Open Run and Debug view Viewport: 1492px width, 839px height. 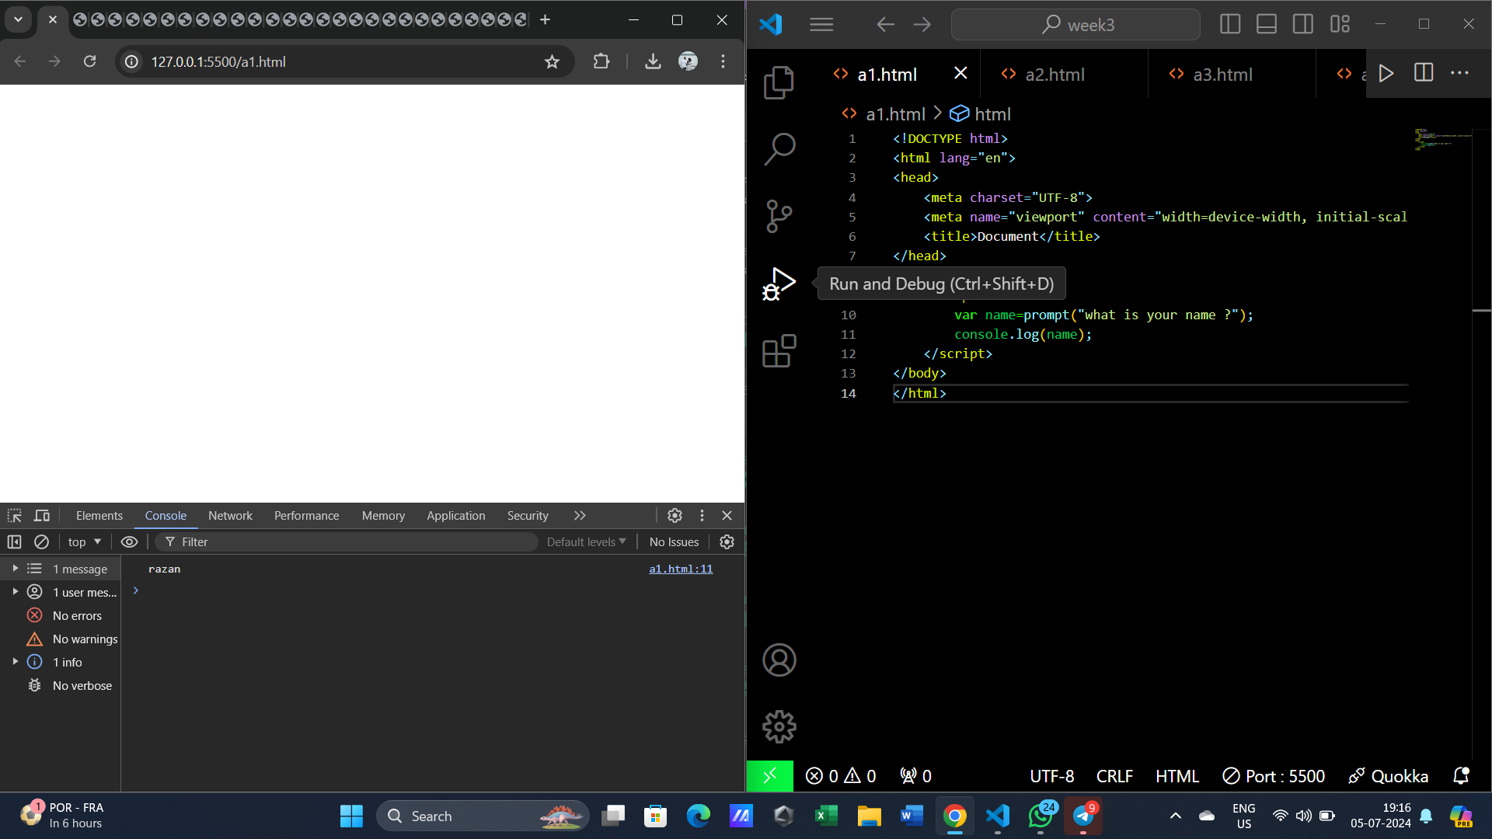pyautogui.click(x=779, y=284)
